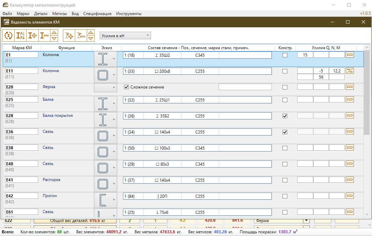
Task: Click the force rows icon in row E42
Action: tap(349, 196)
